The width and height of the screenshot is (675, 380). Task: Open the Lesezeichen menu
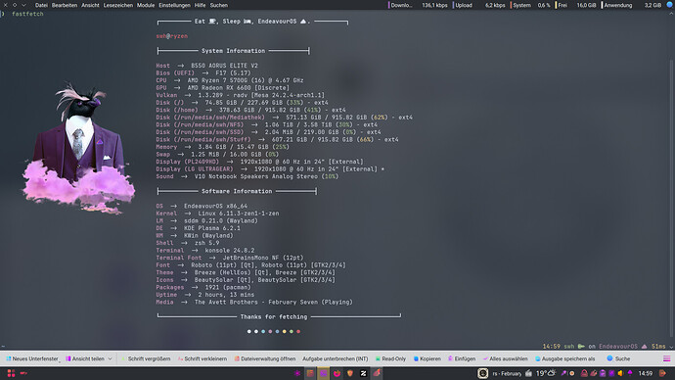pos(118,5)
